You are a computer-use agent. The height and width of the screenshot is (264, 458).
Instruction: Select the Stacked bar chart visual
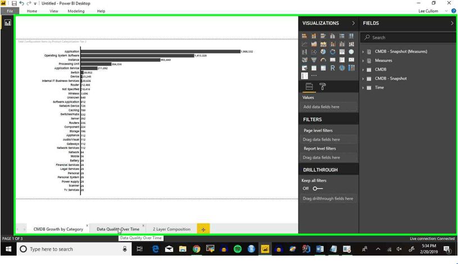coord(305,36)
